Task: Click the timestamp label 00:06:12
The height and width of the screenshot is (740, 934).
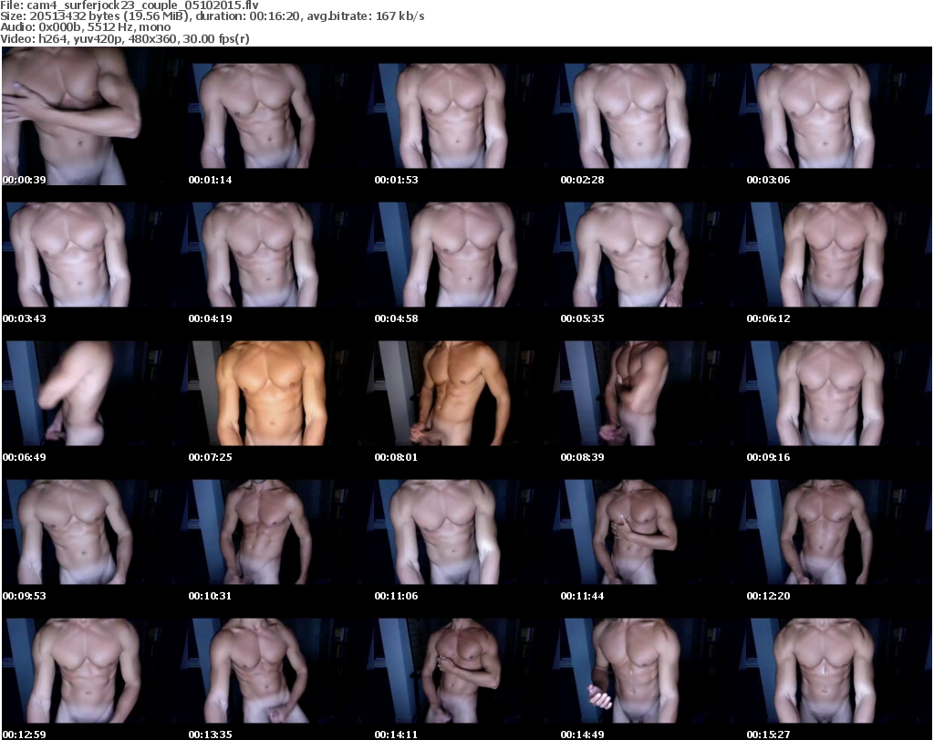Action: pyautogui.click(x=768, y=318)
